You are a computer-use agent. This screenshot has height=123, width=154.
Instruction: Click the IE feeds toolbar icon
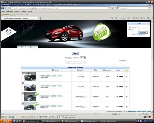(x=116, y=18)
